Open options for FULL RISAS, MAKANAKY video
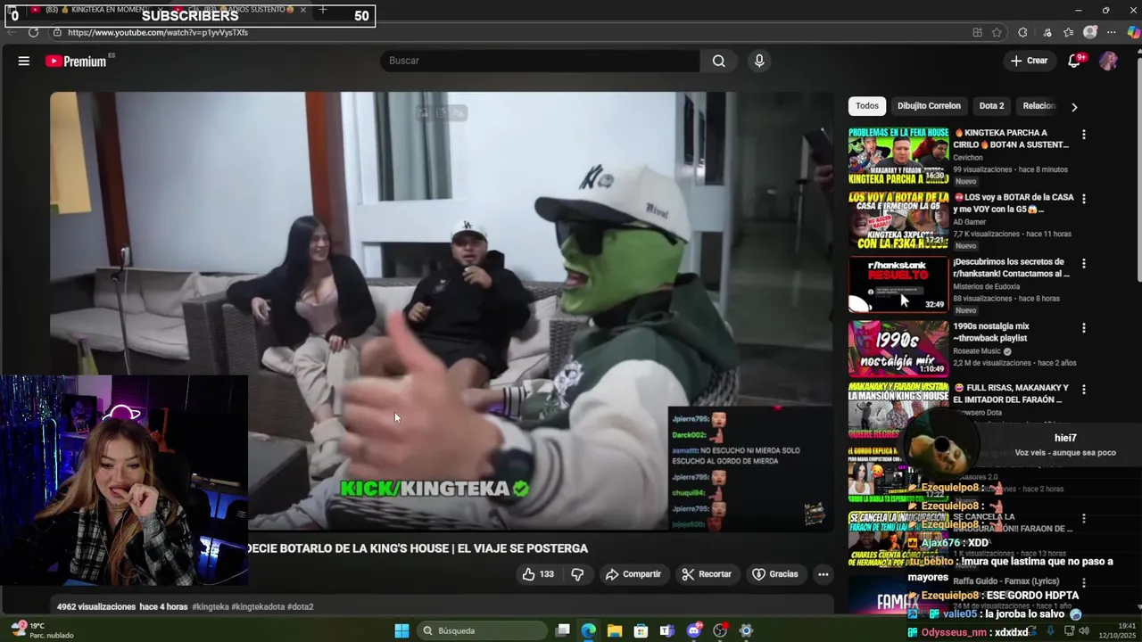The image size is (1142, 642). tap(1084, 390)
